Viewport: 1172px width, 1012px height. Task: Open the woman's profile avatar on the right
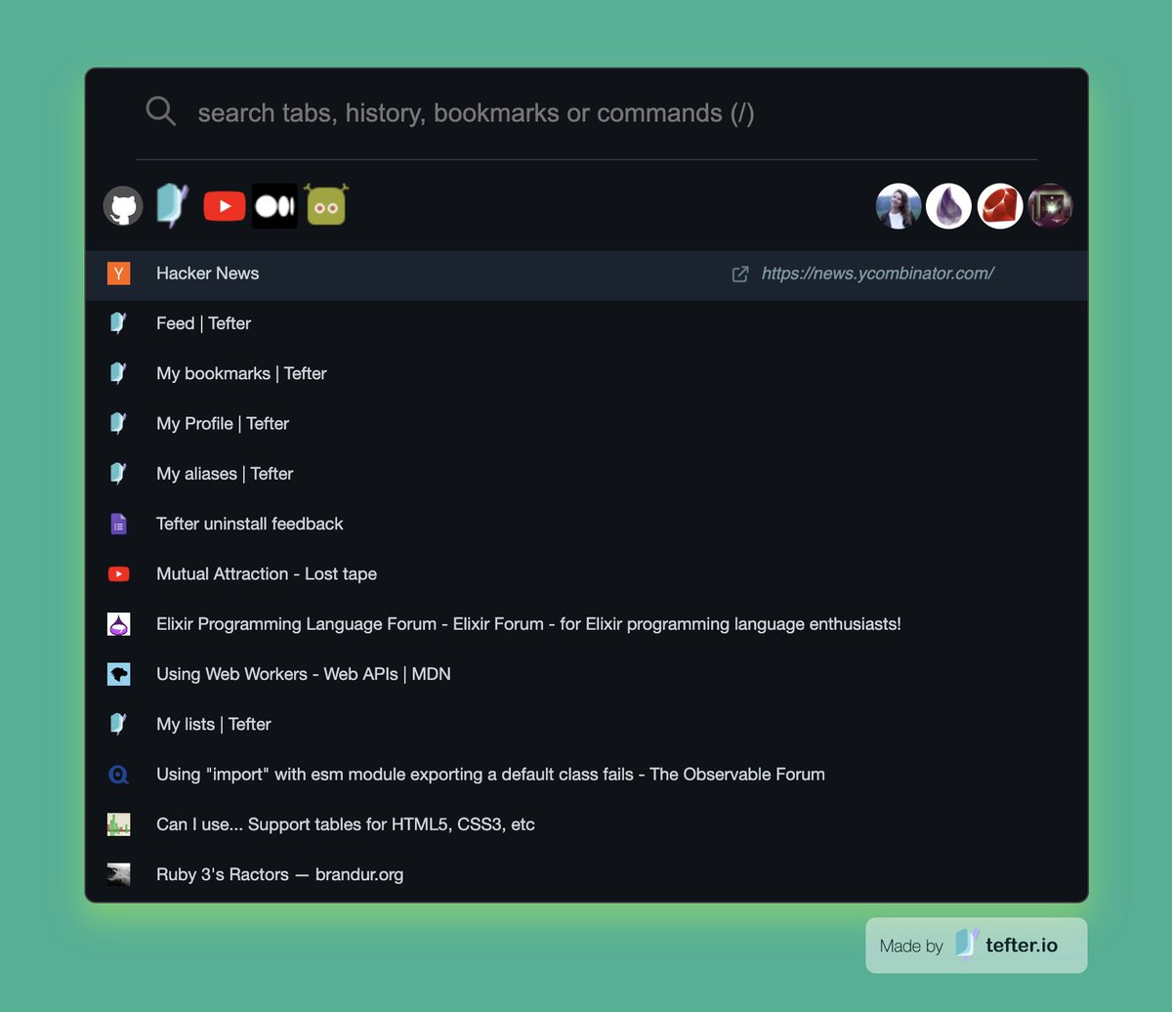899,206
